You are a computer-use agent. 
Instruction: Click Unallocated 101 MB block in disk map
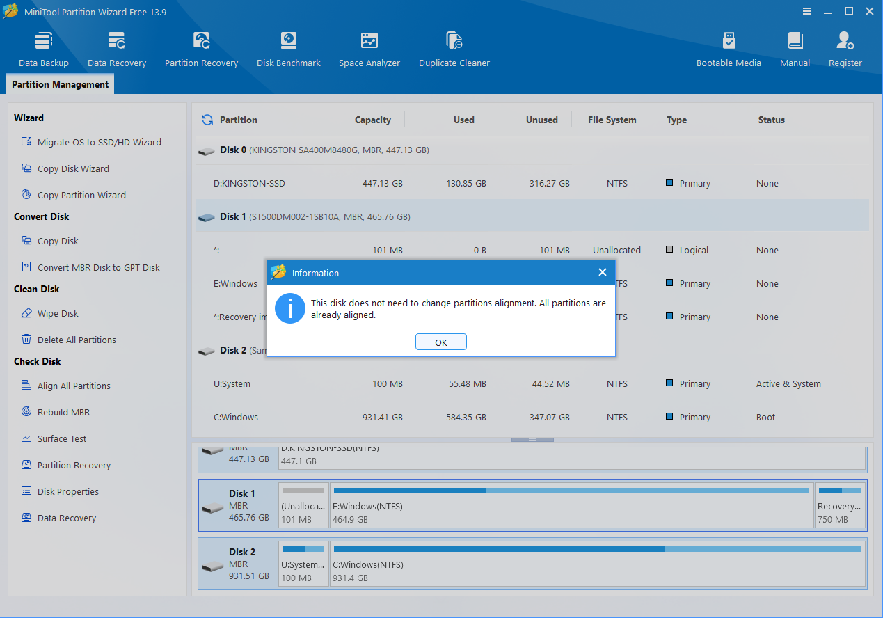pyautogui.click(x=303, y=505)
